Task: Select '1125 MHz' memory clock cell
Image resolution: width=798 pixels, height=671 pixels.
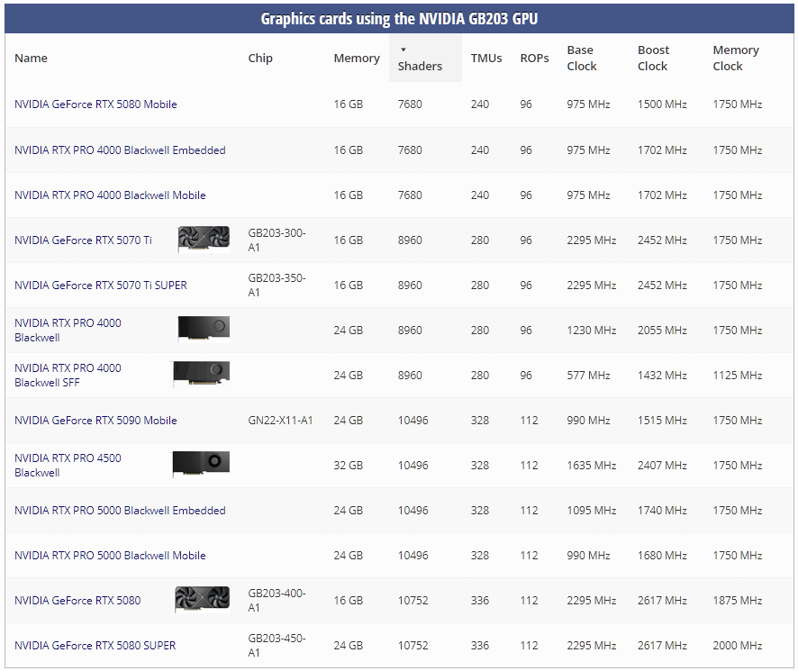Action: tap(738, 376)
